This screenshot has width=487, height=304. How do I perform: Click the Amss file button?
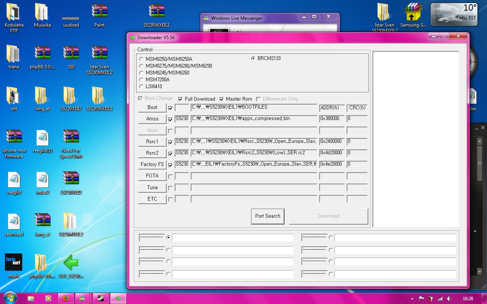[x=152, y=119]
